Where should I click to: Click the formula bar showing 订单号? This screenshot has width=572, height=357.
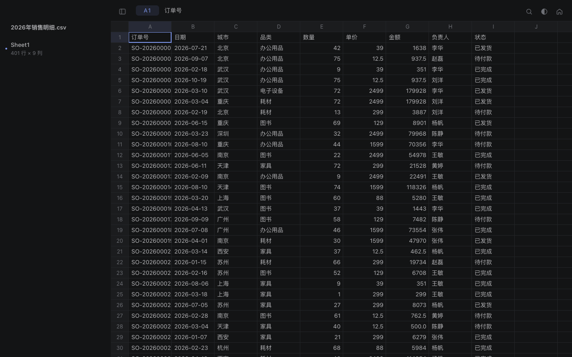(173, 11)
